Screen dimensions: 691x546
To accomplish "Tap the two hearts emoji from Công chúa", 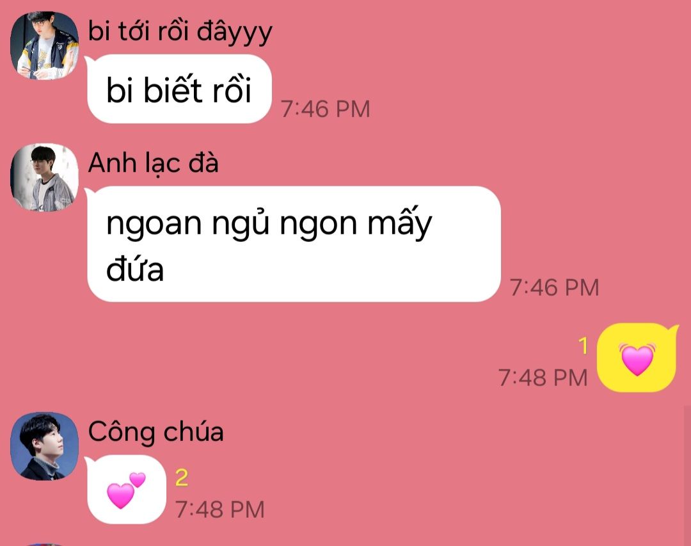I will [126, 490].
